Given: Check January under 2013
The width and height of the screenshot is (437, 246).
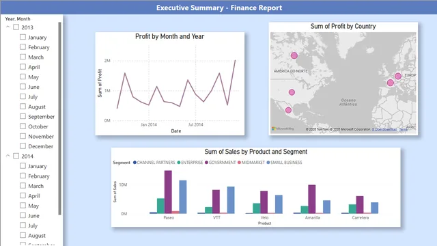Looking at the screenshot, I should pos(23,37).
